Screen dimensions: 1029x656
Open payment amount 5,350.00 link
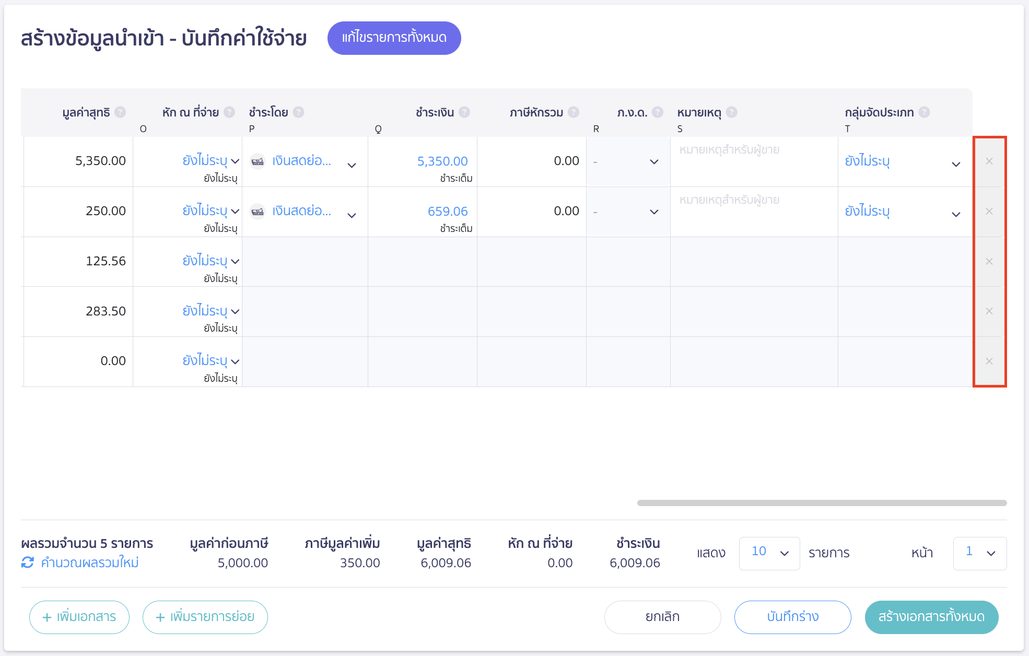pos(442,161)
